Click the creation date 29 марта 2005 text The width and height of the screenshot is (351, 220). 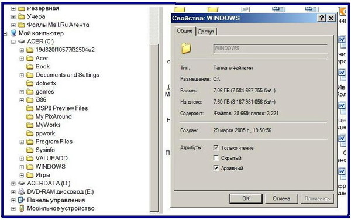pos(242,130)
